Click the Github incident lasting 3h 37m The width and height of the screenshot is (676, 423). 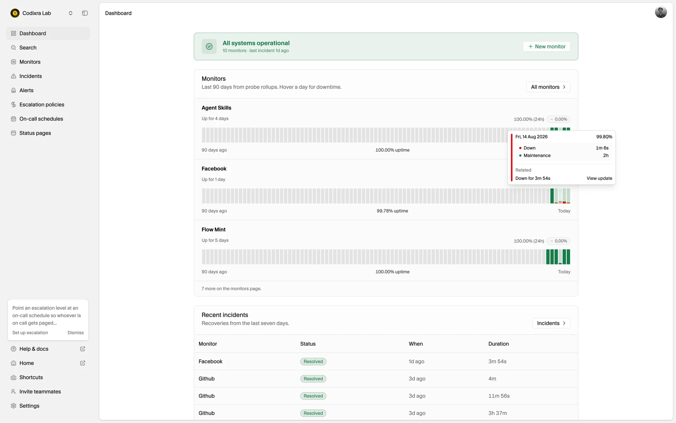click(386, 413)
